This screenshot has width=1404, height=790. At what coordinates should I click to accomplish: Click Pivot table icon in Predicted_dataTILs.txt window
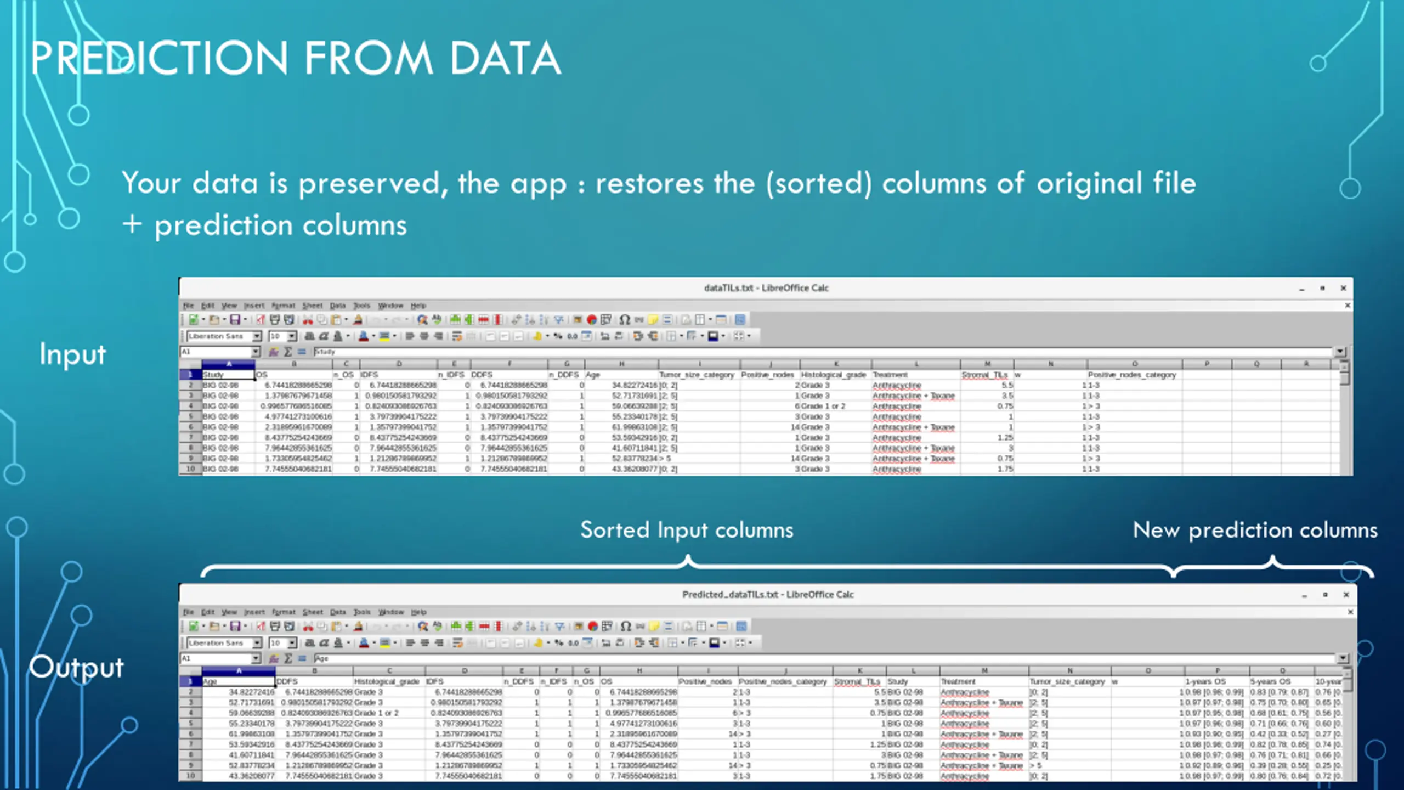pos(607,627)
